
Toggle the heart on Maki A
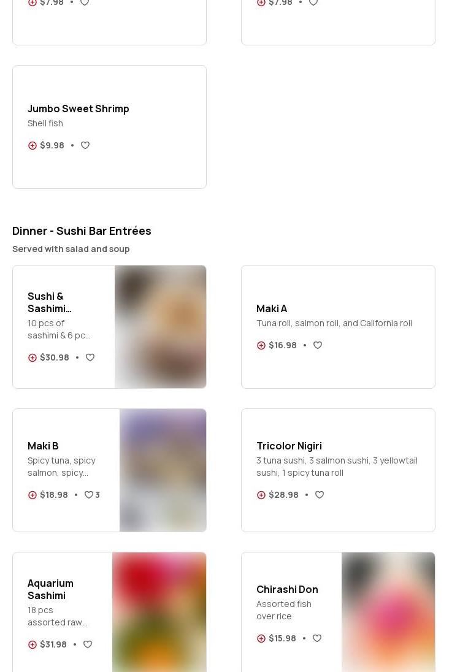click(x=318, y=345)
